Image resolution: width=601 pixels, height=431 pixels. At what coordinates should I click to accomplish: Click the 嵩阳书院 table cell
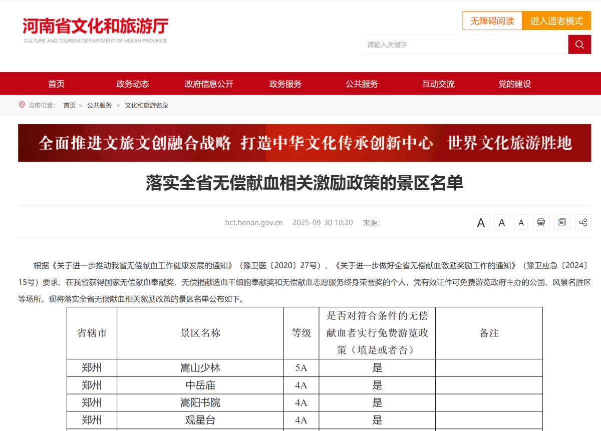[200, 403]
